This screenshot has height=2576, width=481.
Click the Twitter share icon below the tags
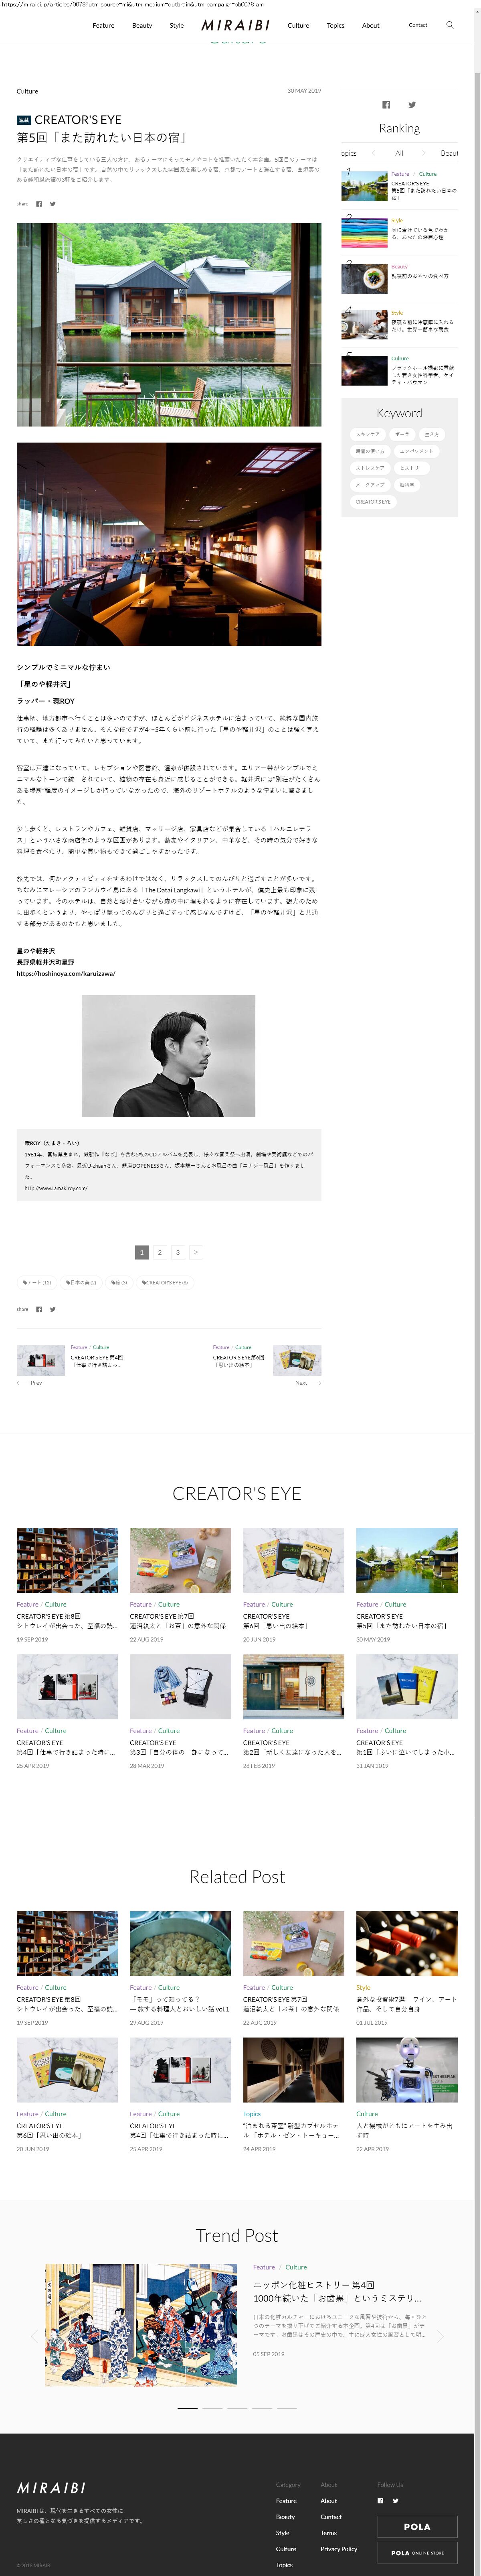coord(53,1309)
